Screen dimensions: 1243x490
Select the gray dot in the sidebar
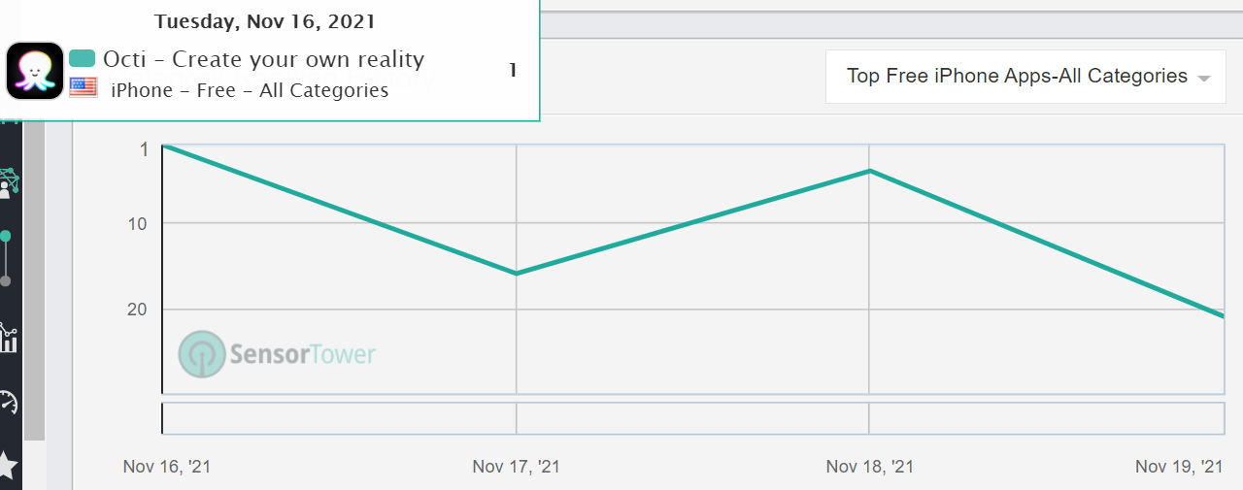click(6, 281)
